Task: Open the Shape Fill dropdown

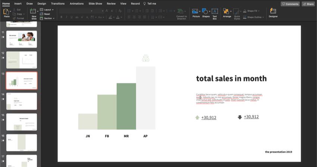Action: coord(251,11)
